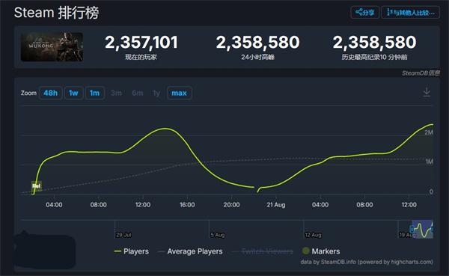Click the 29 Jul navigator label
Image resolution: width=449 pixels, height=276 pixels.
tap(123, 235)
